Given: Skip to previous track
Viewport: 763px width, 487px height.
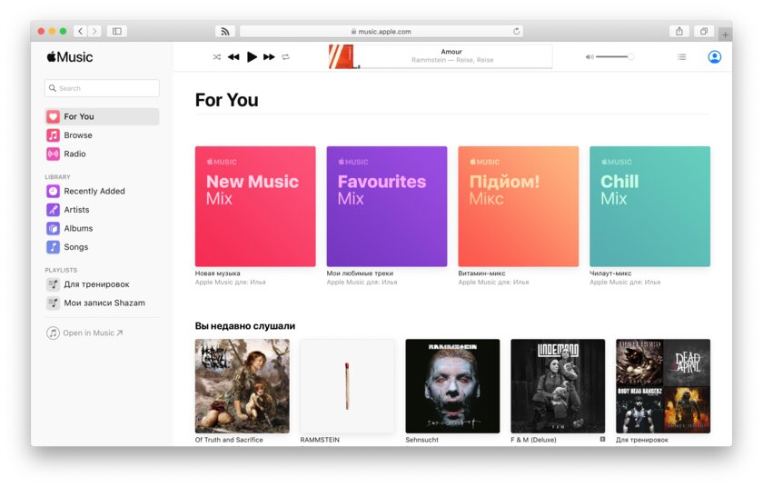Looking at the screenshot, I should tap(233, 57).
